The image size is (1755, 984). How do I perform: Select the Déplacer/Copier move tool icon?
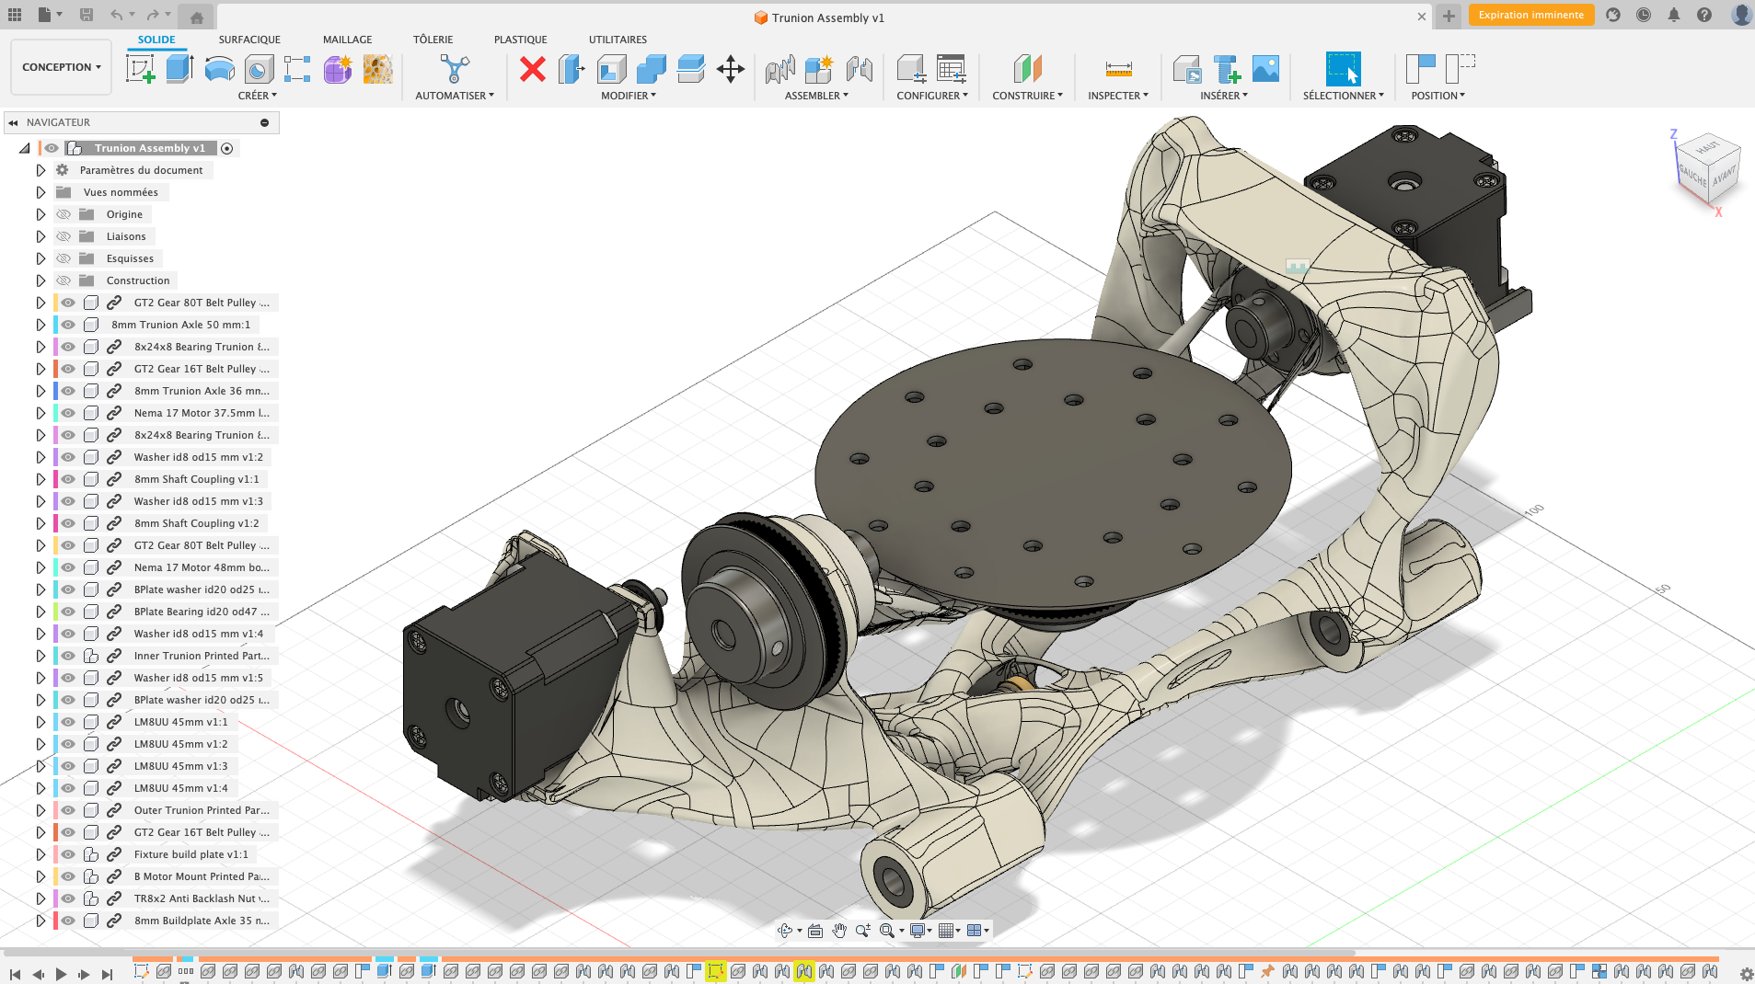tap(730, 69)
